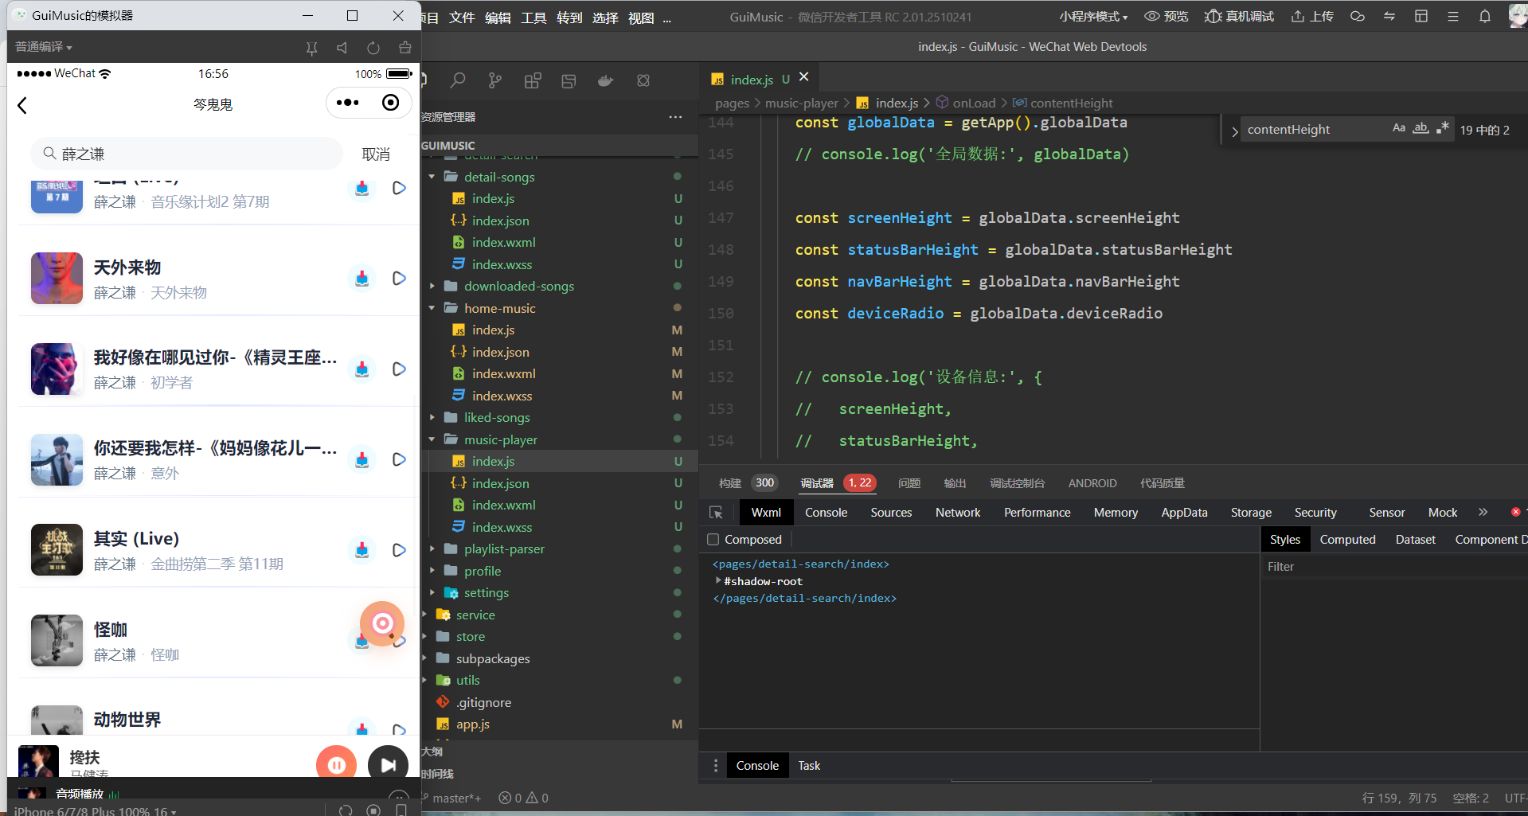Viewport: 1528px width, 816px height.
Task: Skip to next track in mini player
Action: 388,765
